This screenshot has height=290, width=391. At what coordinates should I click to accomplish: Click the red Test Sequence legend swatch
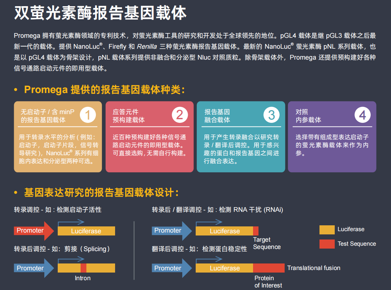(327, 244)
